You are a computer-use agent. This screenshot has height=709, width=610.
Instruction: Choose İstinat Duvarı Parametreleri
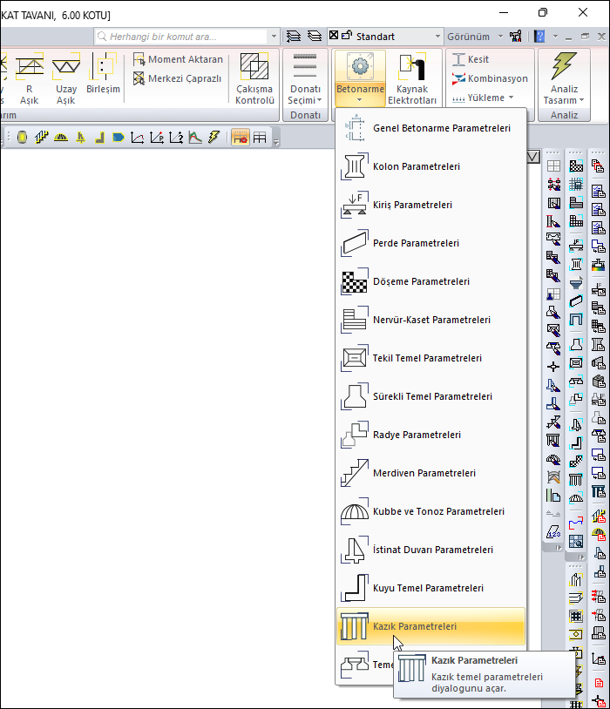430,550
